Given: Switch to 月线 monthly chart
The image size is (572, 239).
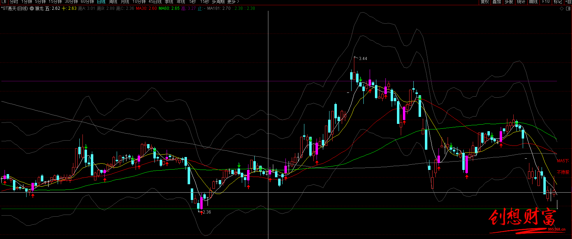Looking at the screenshot, I should coord(125,2).
